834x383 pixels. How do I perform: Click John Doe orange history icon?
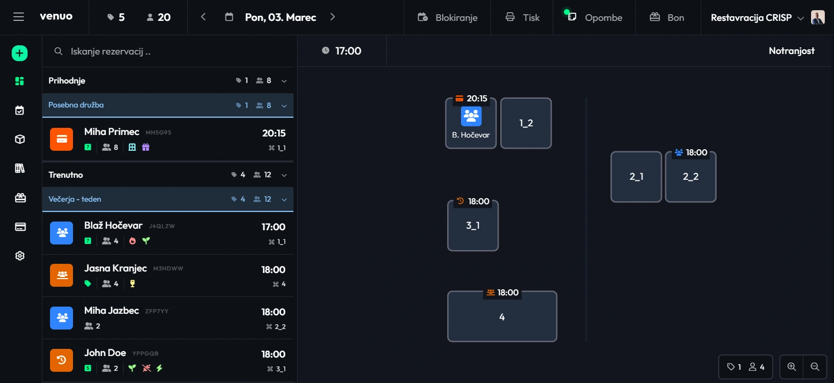tap(61, 360)
